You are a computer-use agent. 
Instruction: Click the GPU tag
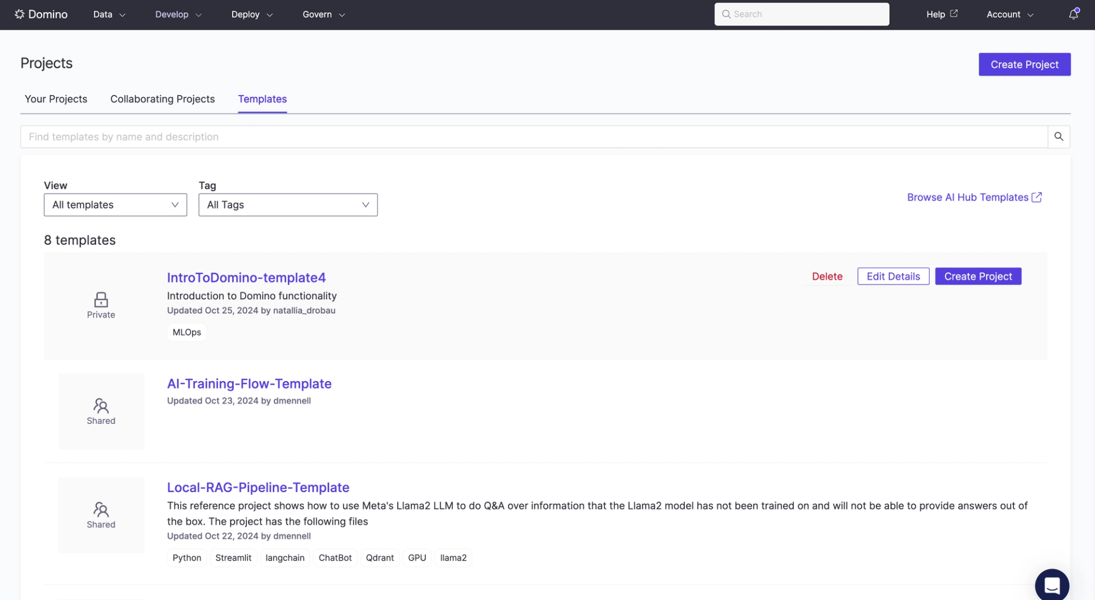[417, 558]
